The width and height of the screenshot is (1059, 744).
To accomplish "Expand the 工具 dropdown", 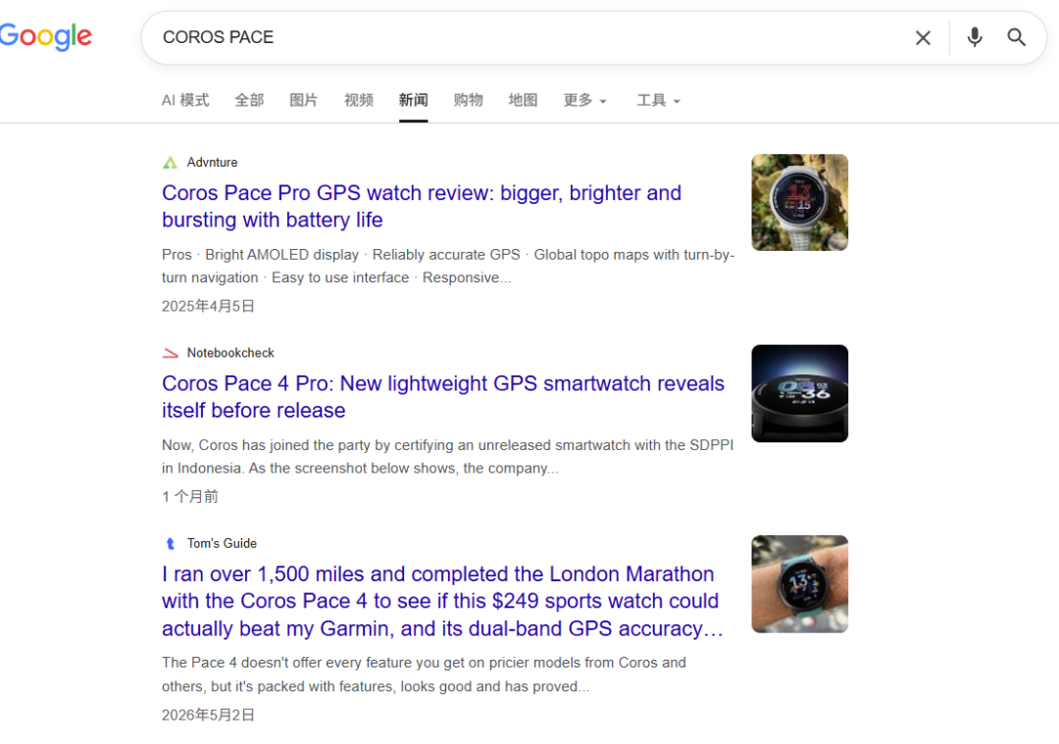I will [659, 100].
